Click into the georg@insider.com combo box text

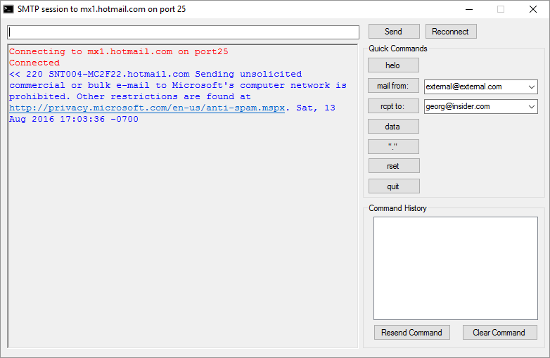coord(458,106)
